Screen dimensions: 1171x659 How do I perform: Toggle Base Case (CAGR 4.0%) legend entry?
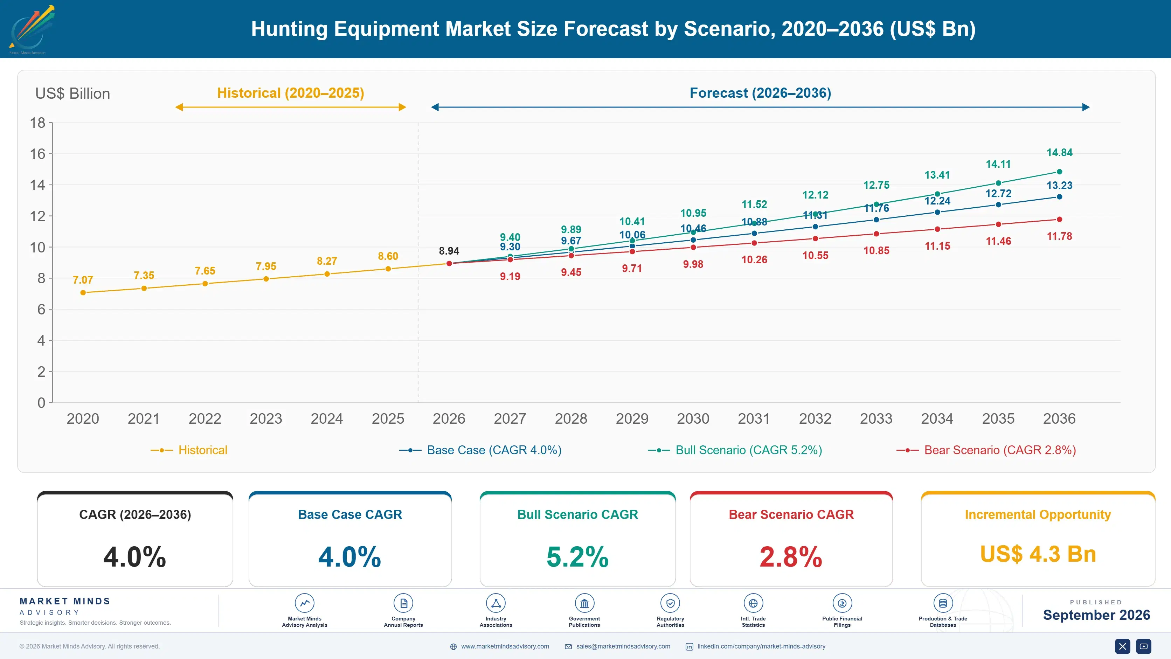coord(480,450)
